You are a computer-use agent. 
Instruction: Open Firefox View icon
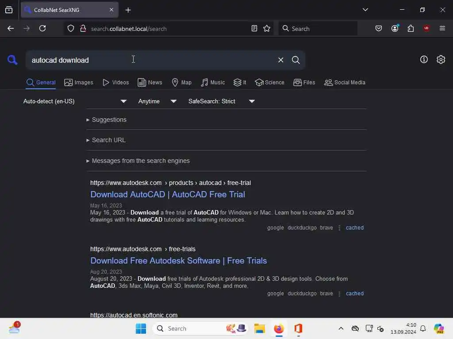[9, 10]
